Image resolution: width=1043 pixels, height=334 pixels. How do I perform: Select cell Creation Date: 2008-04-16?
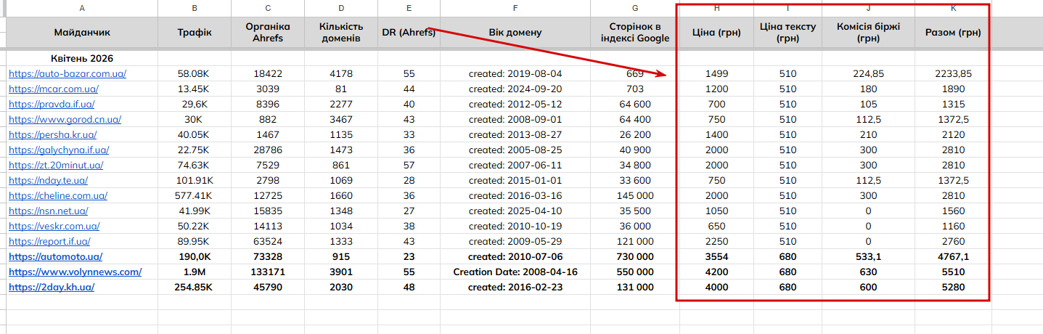coord(515,272)
